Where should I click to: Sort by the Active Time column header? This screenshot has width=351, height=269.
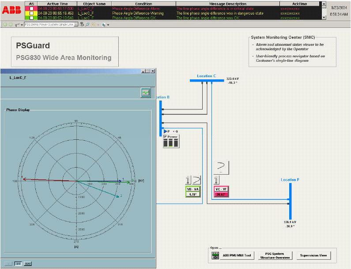57,4
